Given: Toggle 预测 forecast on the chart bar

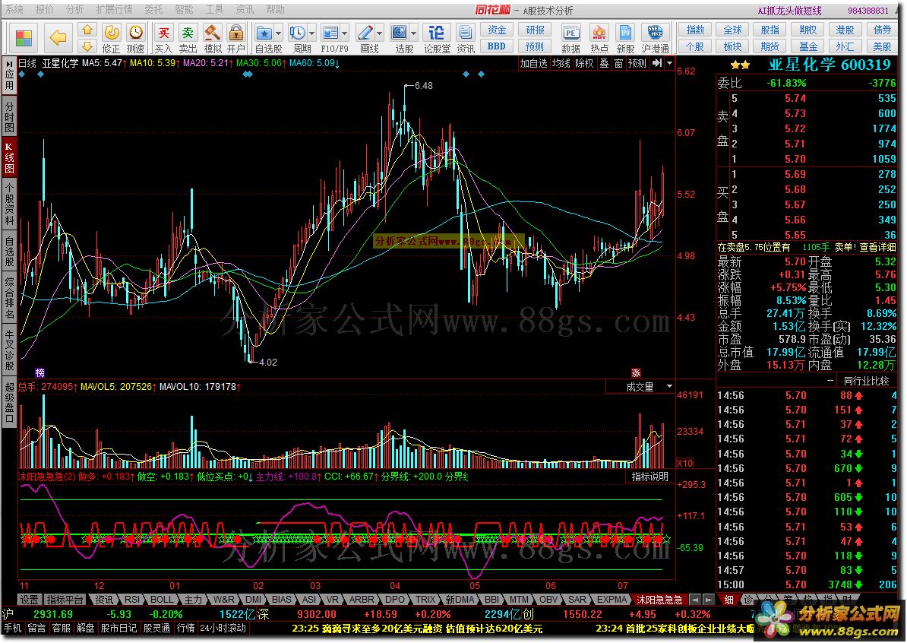Looking at the screenshot, I should click(x=637, y=63).
